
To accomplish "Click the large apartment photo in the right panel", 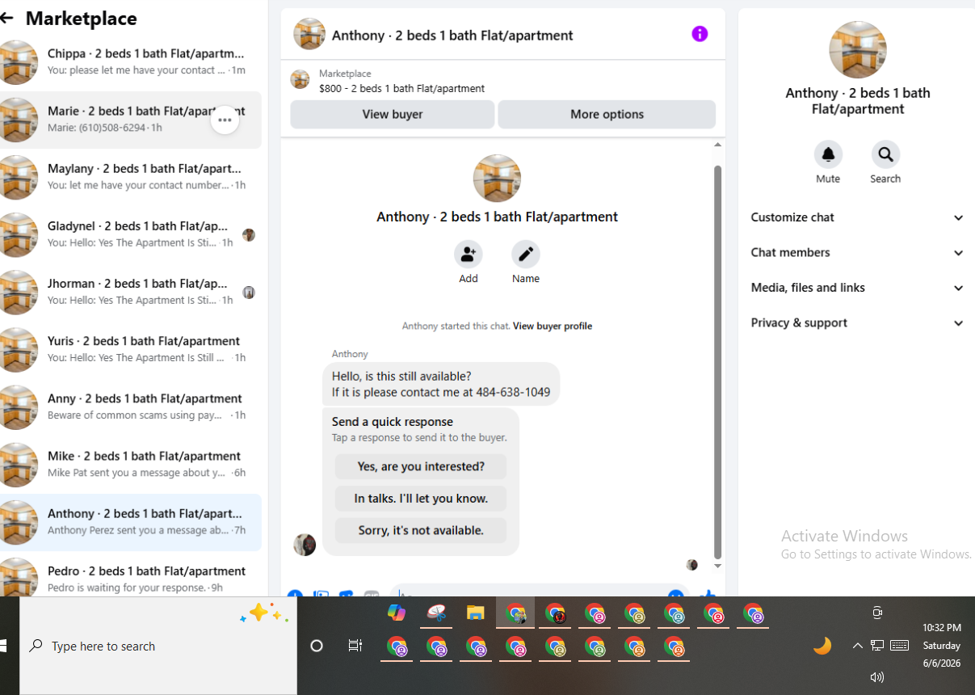I will coord(858,50).
